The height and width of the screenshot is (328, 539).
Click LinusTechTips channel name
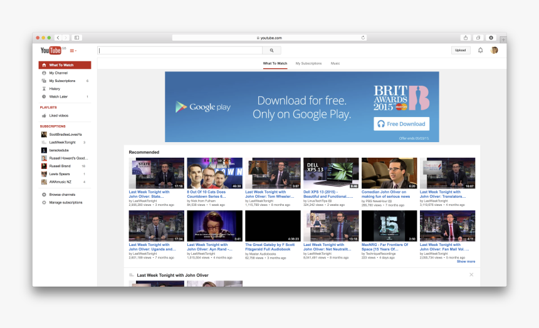[317, 201]
